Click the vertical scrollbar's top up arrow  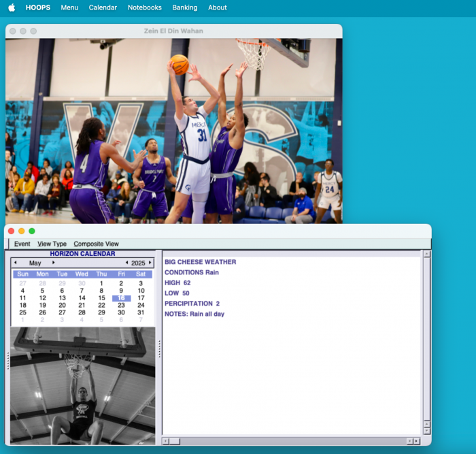[426, 254]
